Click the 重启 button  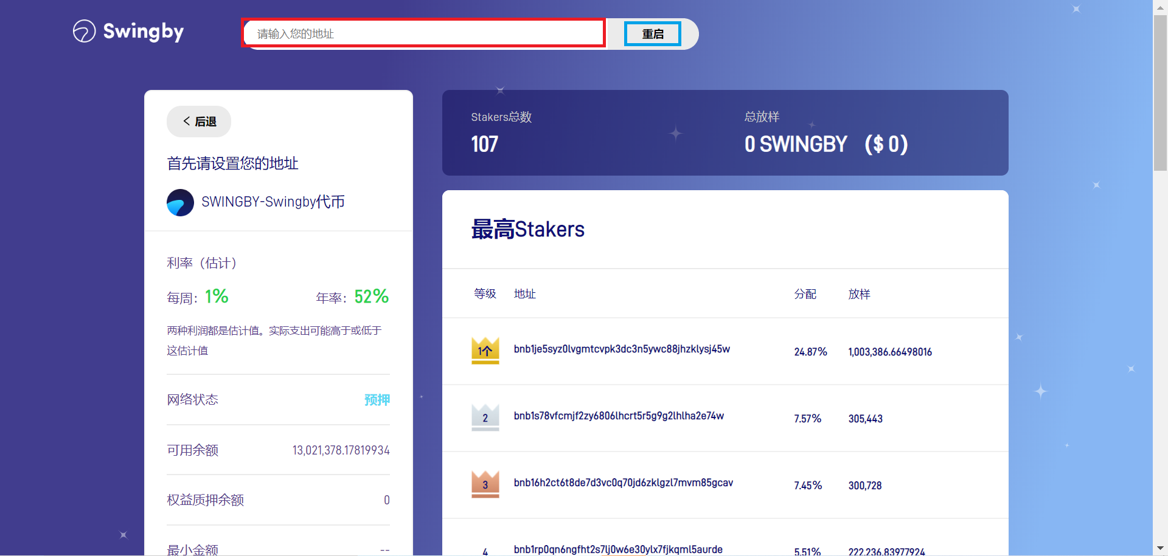coord(653,34)
